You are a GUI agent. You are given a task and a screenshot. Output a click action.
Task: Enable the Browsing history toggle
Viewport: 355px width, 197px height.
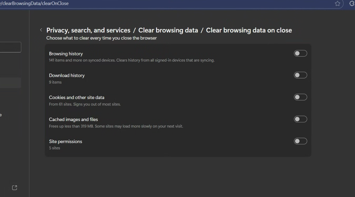coord(300,53)
